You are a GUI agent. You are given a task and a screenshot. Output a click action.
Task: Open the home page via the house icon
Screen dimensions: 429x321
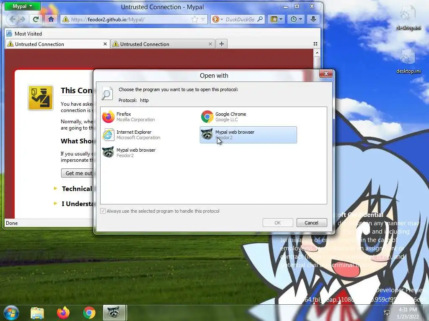coord(51,19)
